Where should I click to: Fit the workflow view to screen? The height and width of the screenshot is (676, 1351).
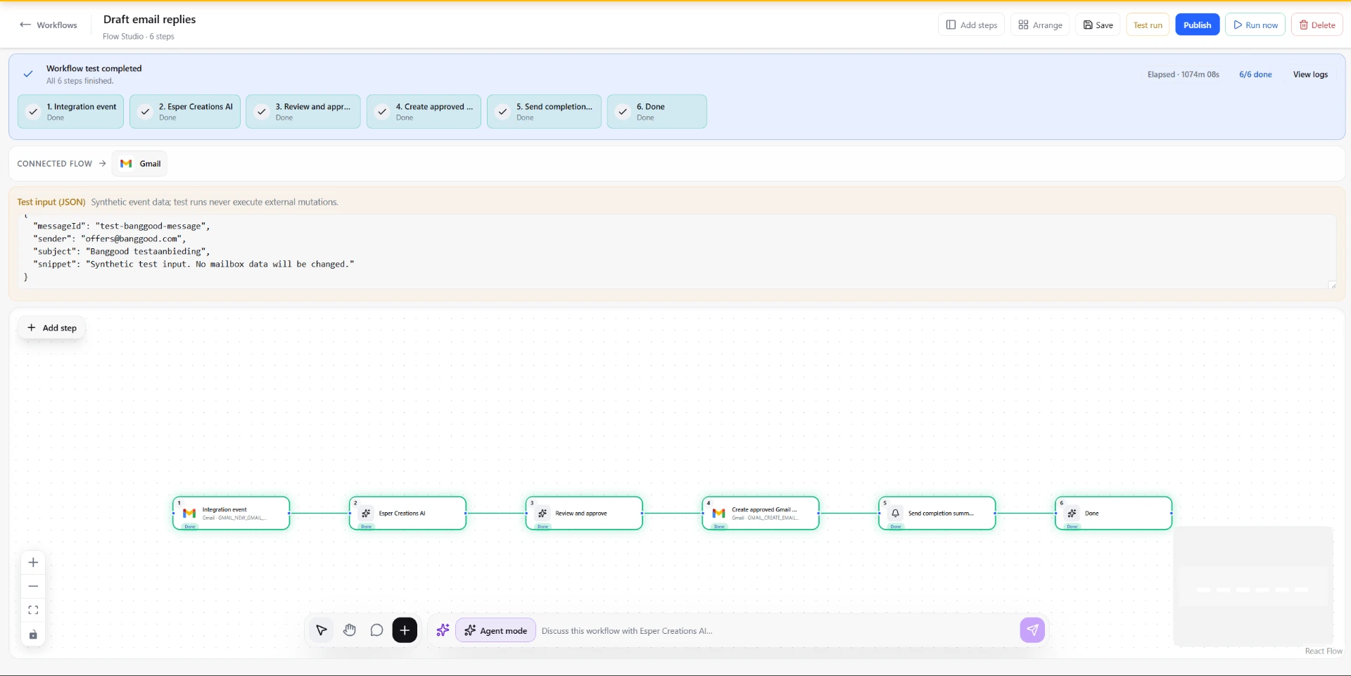point(33,611)
